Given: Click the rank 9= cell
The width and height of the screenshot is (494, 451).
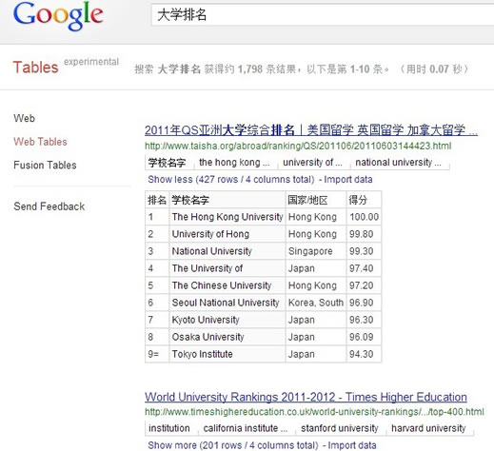Looking at the screenshot, I should coord(157,354).
